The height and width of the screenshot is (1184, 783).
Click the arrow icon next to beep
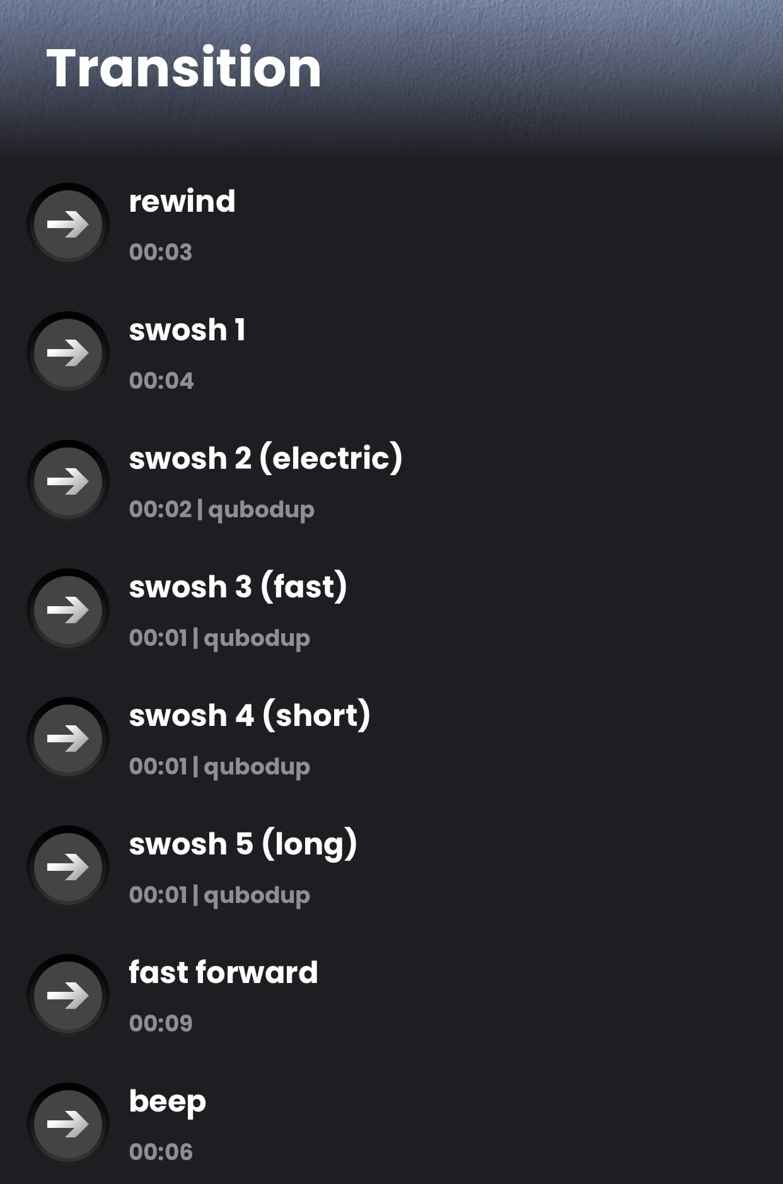[x=68, y=1124]
